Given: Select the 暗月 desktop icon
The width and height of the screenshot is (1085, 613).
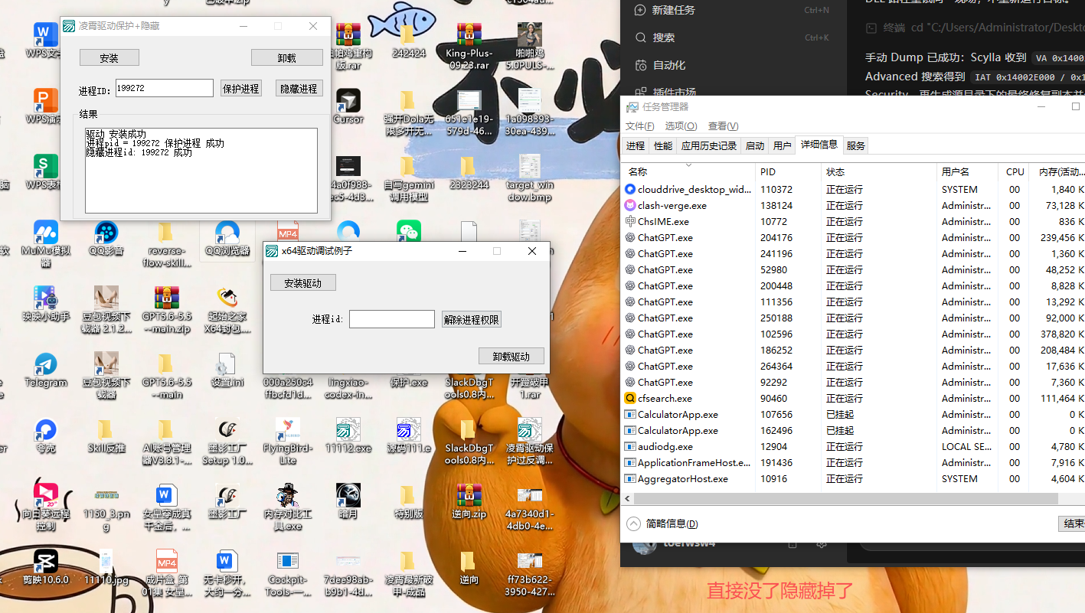Looking at the screenshot, I should 348,496.
